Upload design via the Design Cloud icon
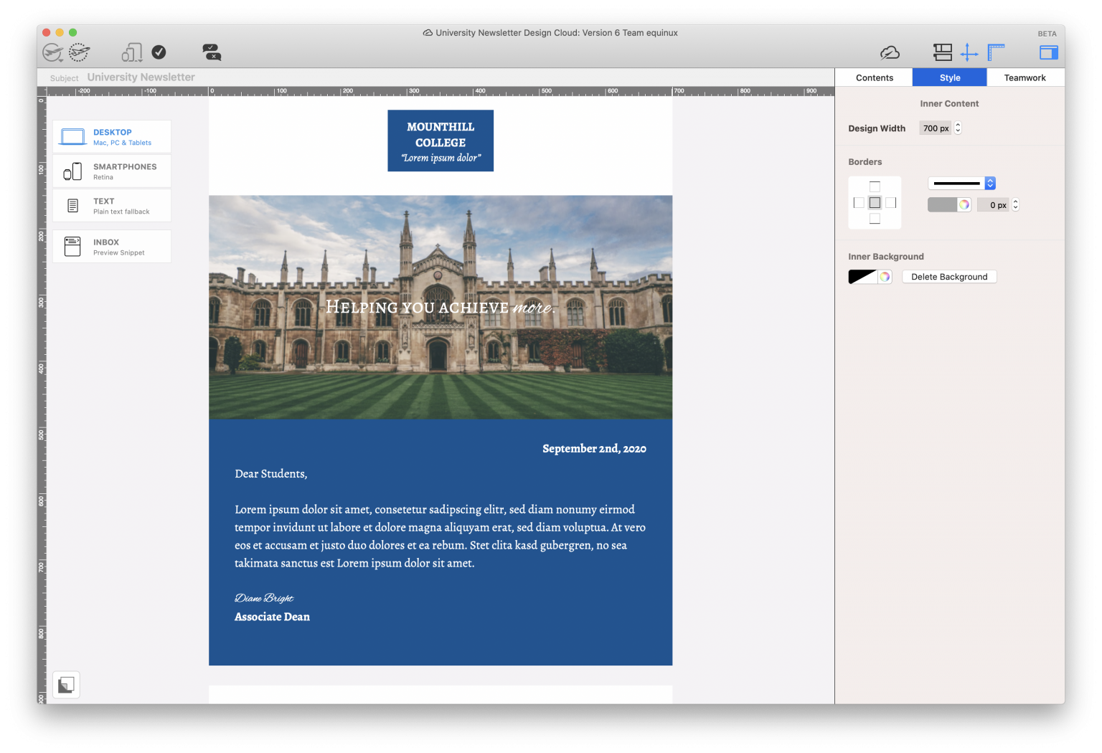This screenshot has height=753, width=1102. [x=890, y=52]
